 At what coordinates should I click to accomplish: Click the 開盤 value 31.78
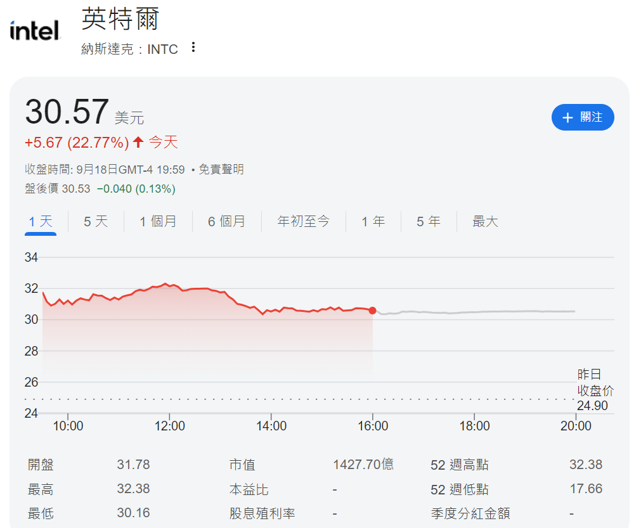point(133,465)
